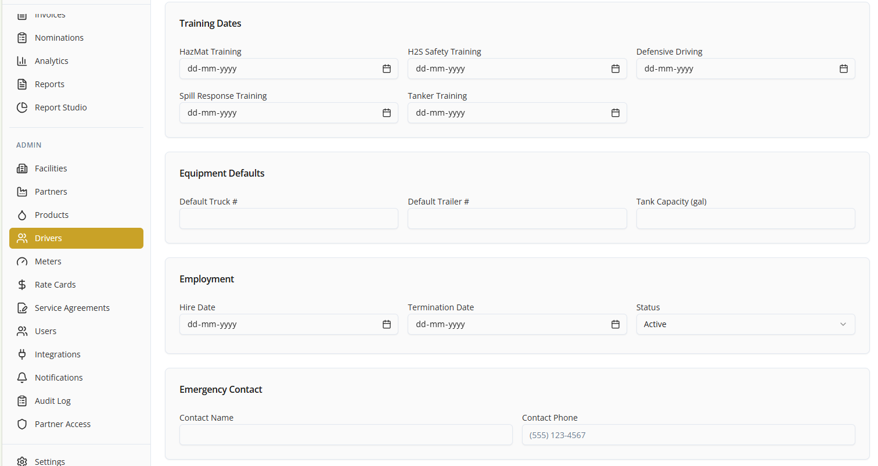Click the Notifications bell icon

click(x=22, y=378)
